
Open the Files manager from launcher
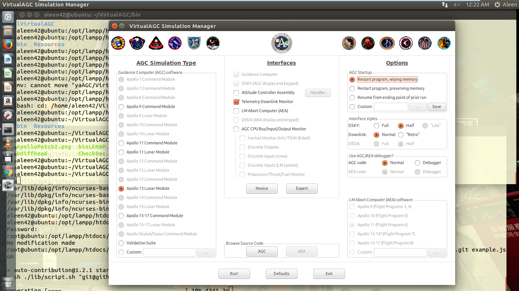[8, 31]
